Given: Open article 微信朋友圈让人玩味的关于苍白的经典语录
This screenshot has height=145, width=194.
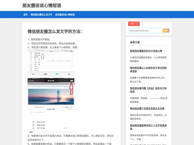Looking at the screenshot, I should click(148, 70).
